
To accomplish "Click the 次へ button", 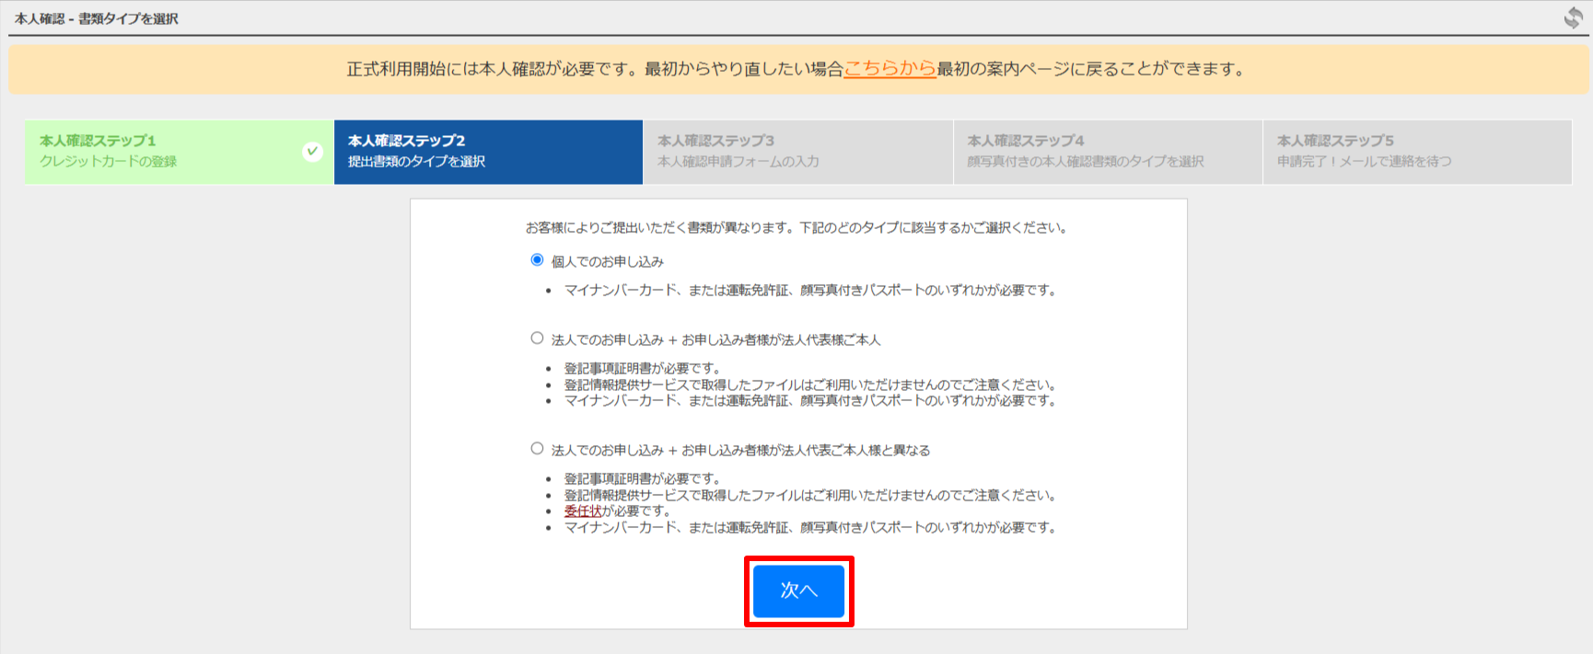I will [x=798, y=591].
